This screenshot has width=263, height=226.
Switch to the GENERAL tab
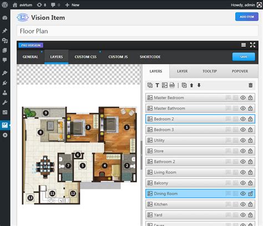(x=31, y=57)
